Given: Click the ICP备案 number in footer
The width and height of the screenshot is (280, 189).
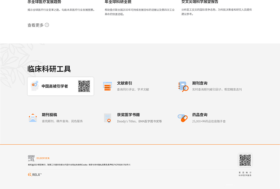Looking at the screenshot, I should (120, 165).
